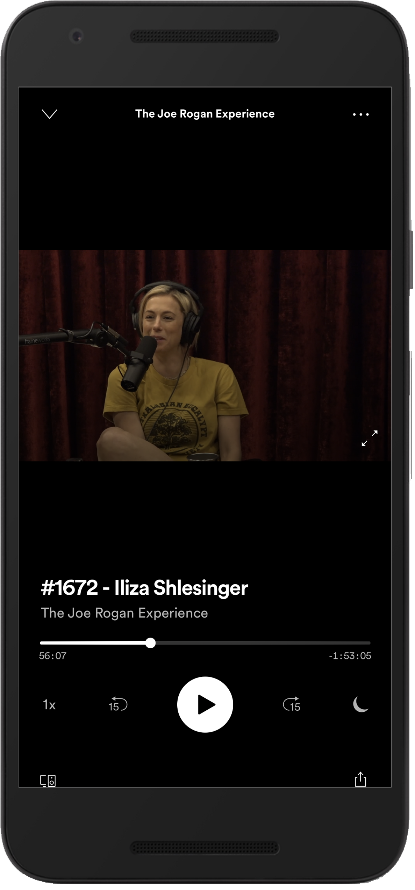Screen dimensions: 415x890
Task: Change the 1x playback speed
Action: 49,705
